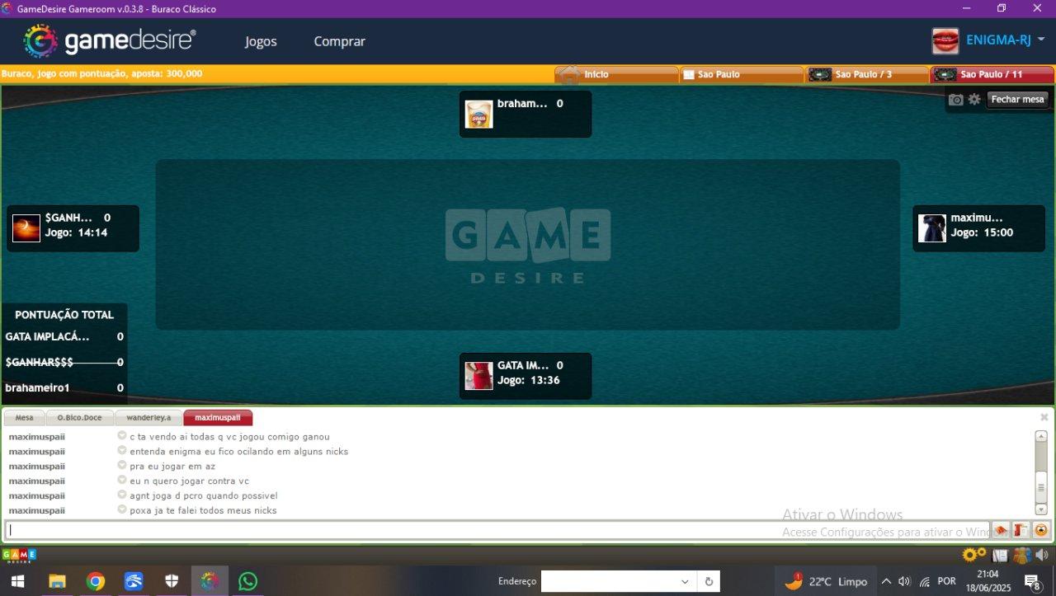Open WhatsApp from the taskbar
This screenshot has width=1056, height=596.
click(247, 581)
